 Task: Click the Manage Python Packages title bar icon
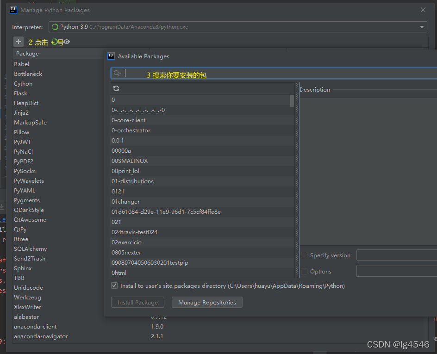point(12,9)
